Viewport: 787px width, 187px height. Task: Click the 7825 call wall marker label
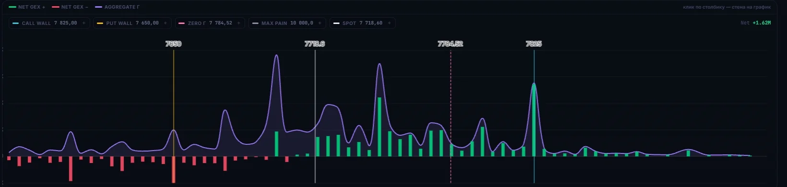click(534, 44)
